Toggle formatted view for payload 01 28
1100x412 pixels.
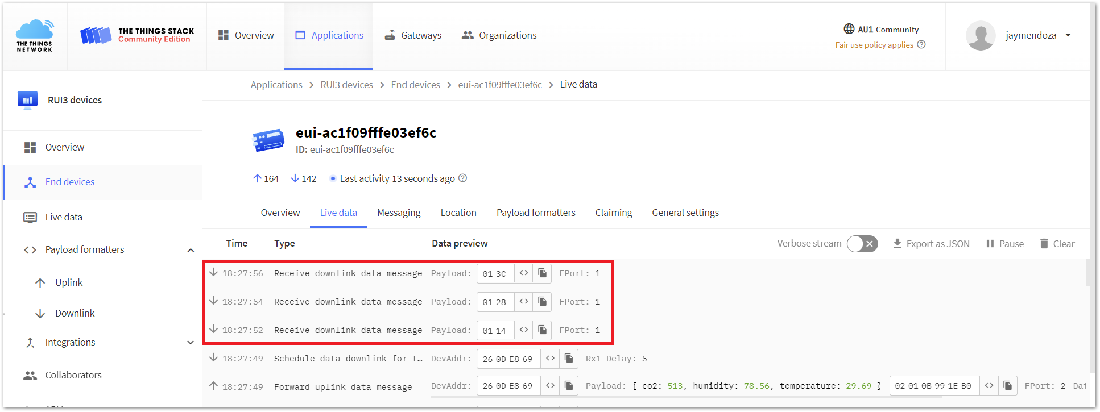[524, 302]
